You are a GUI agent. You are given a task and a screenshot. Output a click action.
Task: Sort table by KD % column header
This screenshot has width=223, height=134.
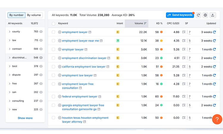[159, 23]
